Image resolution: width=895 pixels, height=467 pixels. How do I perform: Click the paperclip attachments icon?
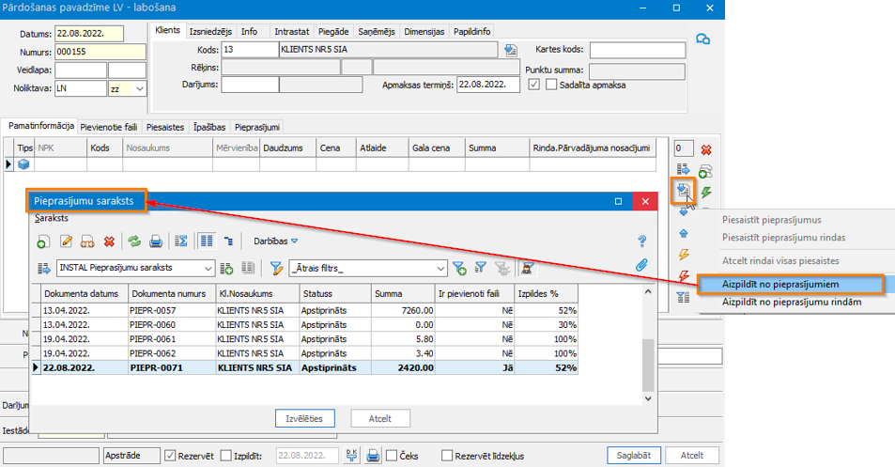pos(642,266)
